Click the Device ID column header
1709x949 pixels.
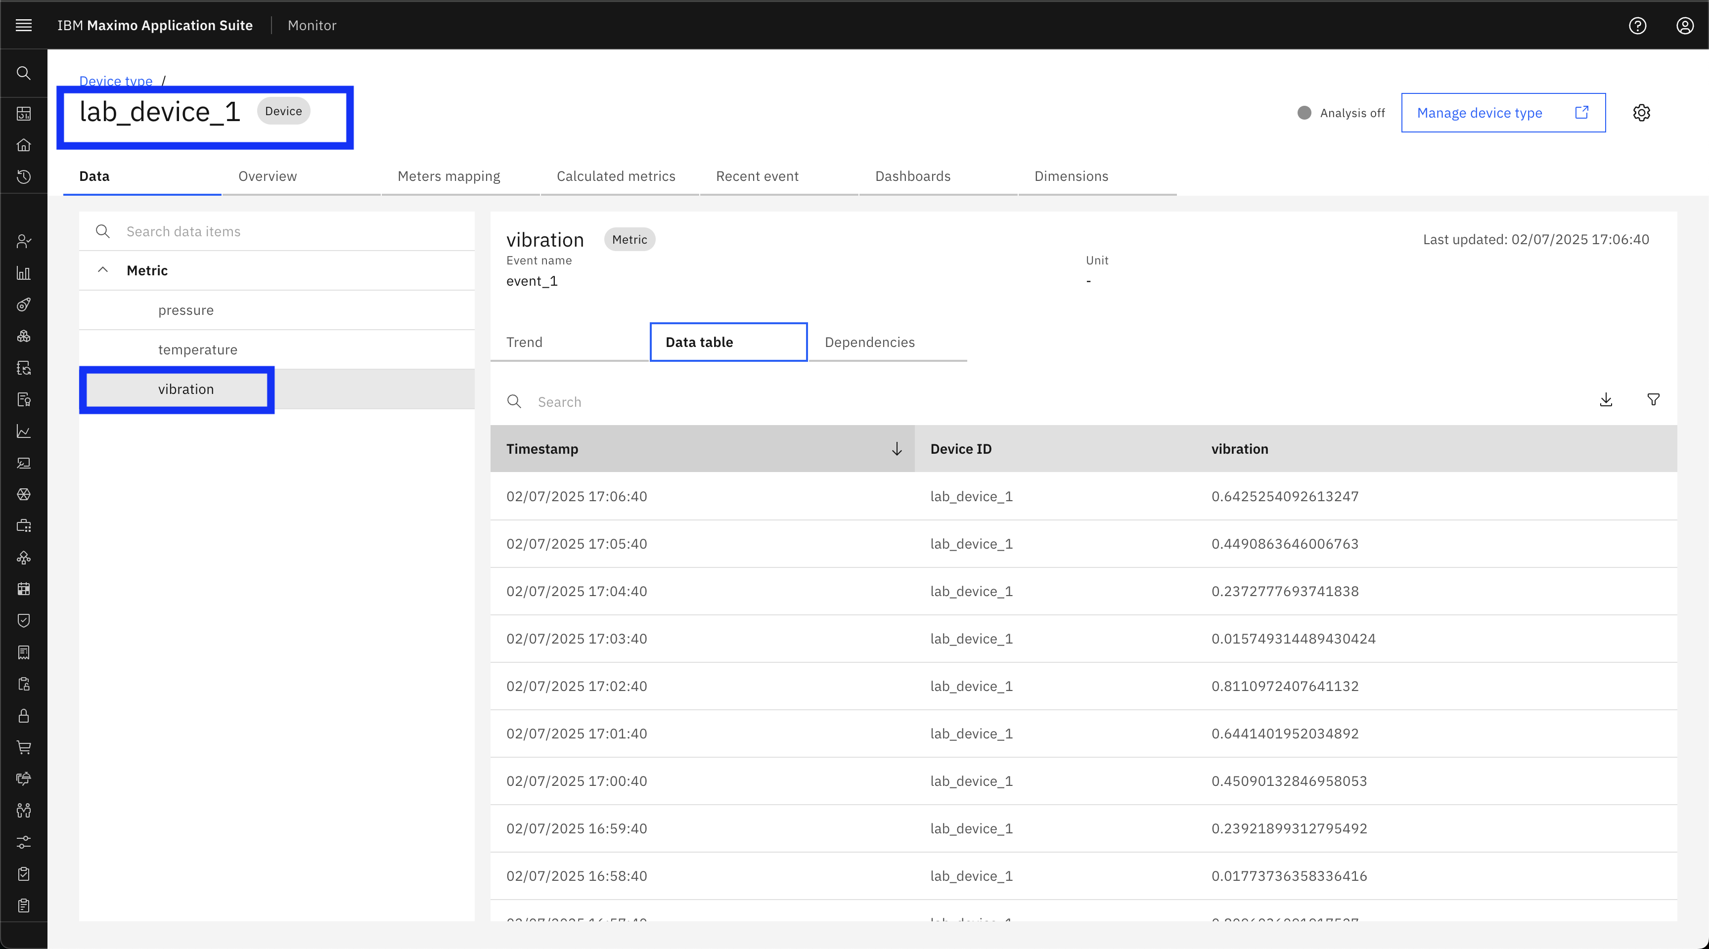1055,449
